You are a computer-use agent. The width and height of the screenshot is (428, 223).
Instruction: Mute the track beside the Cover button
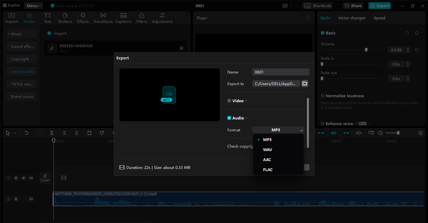[x=31, y=178]
